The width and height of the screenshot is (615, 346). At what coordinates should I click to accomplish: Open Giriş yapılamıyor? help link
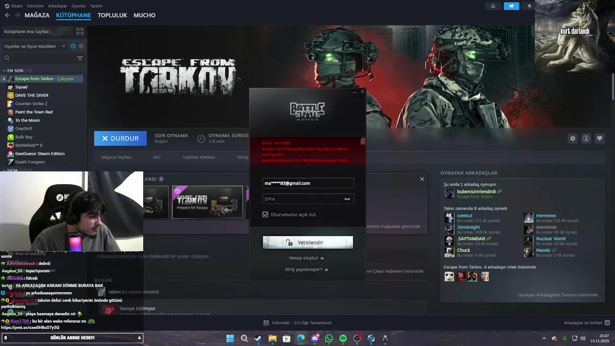307,270
